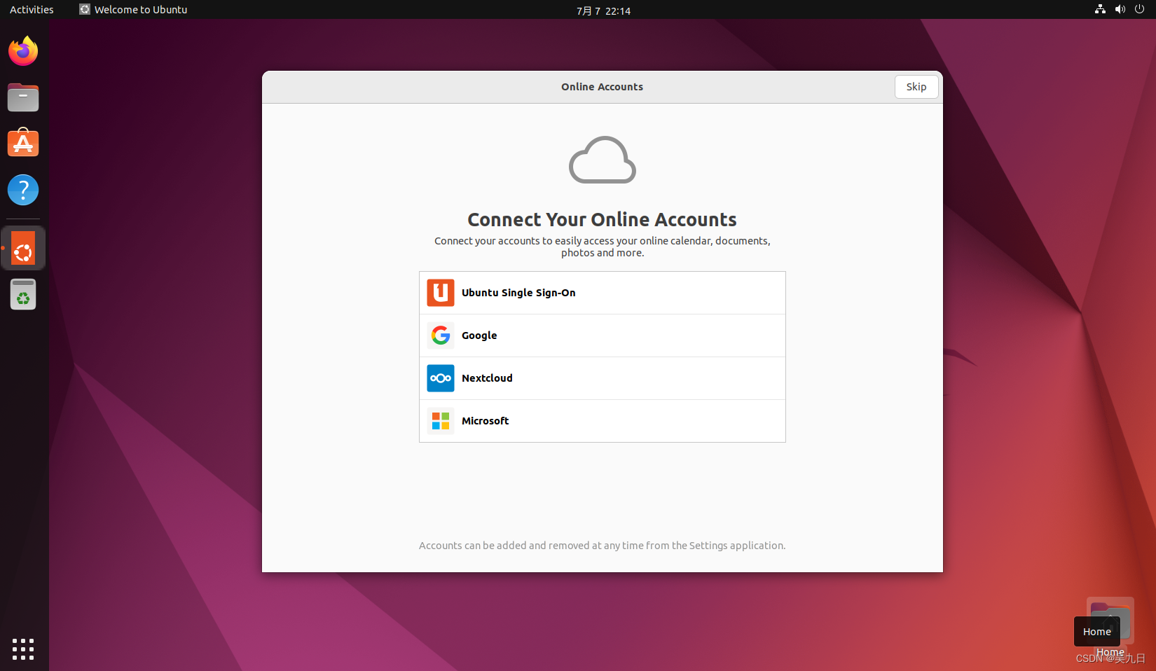Show Applications grid button
Viewport: 1156px width, 671px height.
coord(23,649)
